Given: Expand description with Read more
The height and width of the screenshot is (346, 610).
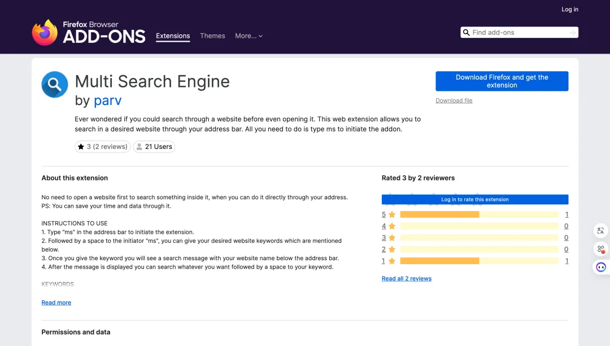Looking at the screenshot, I should tap(56, 303).
